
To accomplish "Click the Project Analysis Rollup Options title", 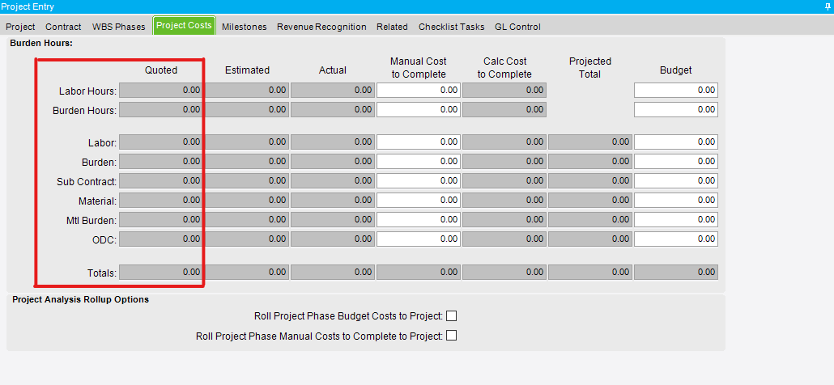I will click(x=80, y=299).
